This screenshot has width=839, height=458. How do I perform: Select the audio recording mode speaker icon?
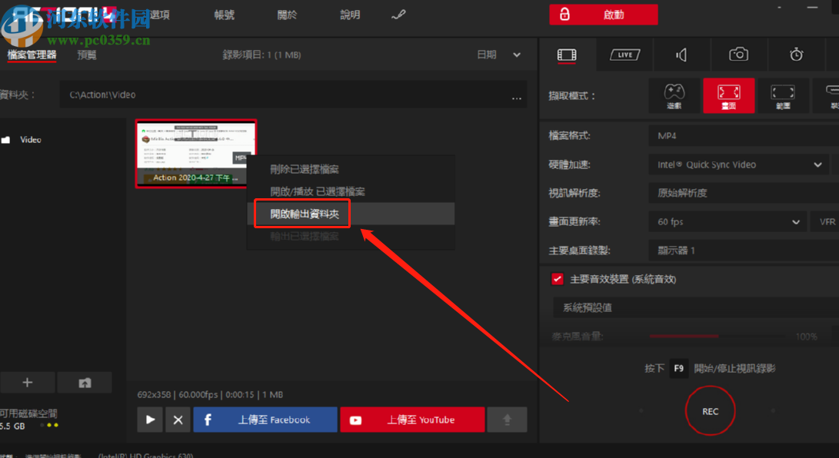681,54
